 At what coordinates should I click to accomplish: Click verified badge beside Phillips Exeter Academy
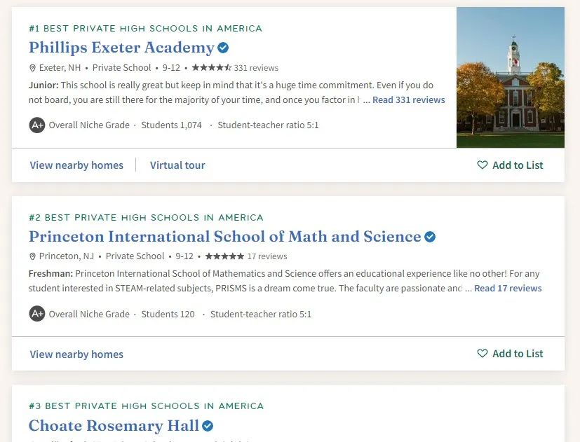coord(223,48)
